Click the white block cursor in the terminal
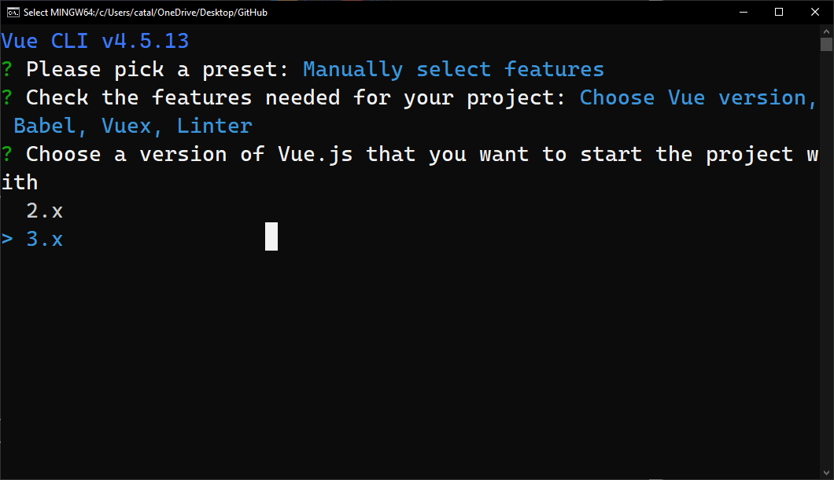The image size is (834, 480). point(271,236)
